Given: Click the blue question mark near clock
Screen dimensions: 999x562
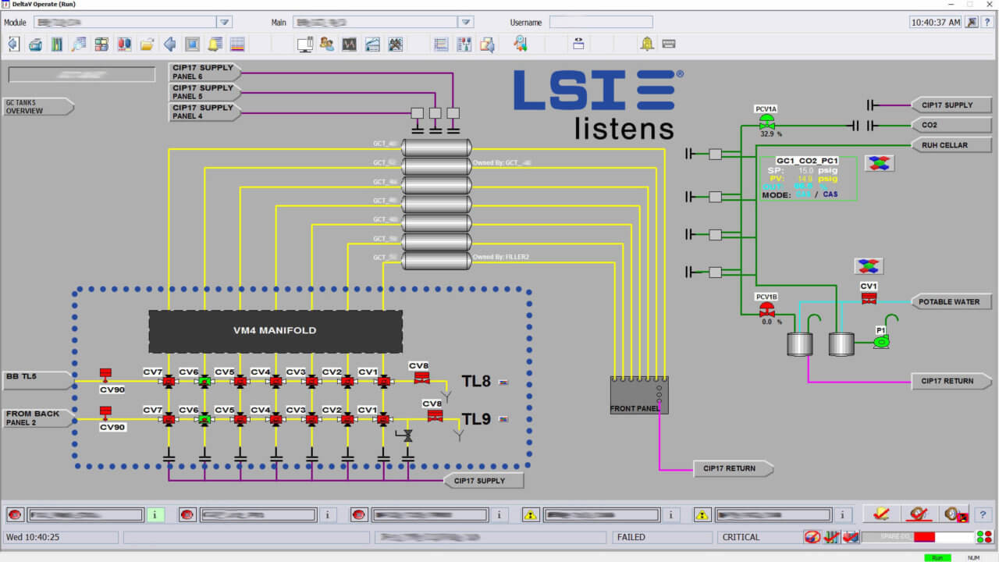Looking at the screenshot, I should pyautogui.click(x=987, y=22).
